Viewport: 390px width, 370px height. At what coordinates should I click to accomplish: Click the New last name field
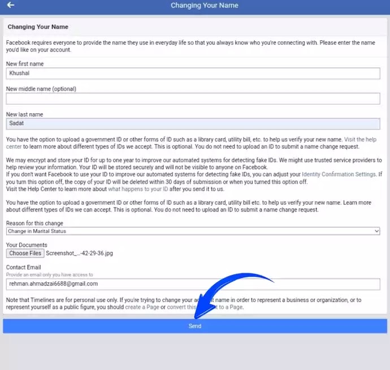(x=193, y=124)
